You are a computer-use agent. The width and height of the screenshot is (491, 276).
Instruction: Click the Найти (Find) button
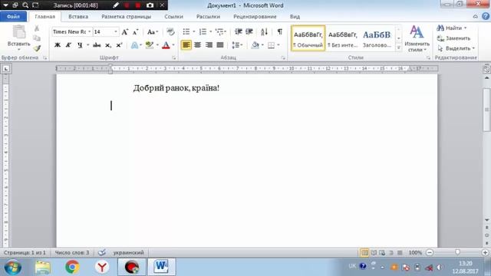[x=452, y=28]
